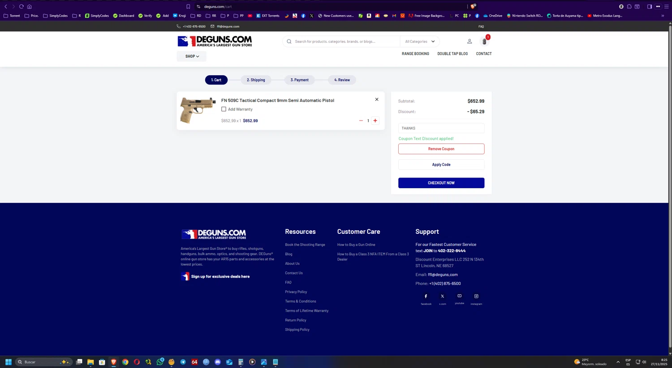Viewport: 672px width, 368px height.
Task: Open Facebook social icon in footer
Action: (x=426, y=296)
